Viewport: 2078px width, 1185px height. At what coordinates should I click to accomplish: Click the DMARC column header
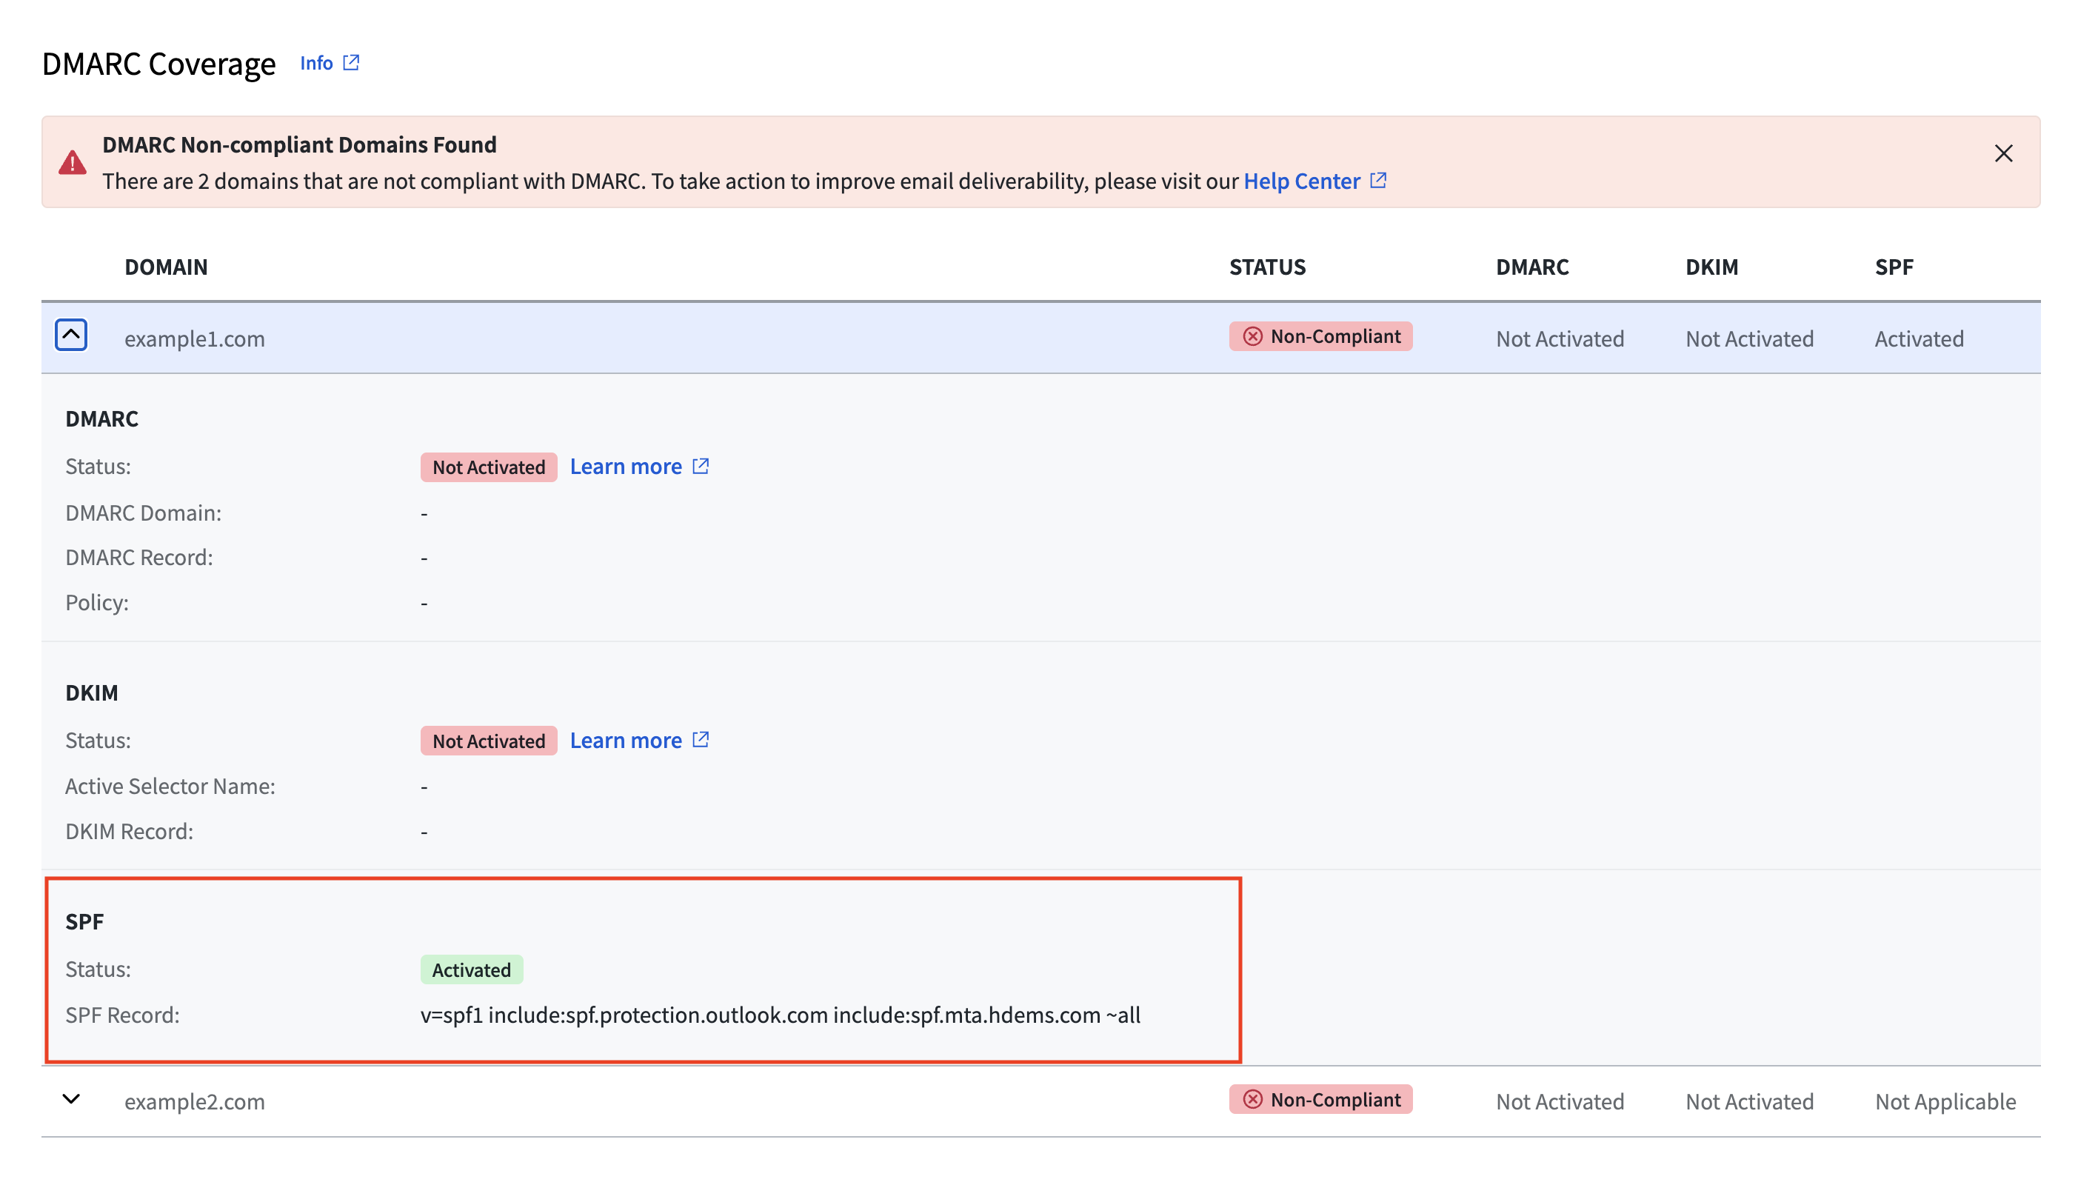[x=1532, y=267]
